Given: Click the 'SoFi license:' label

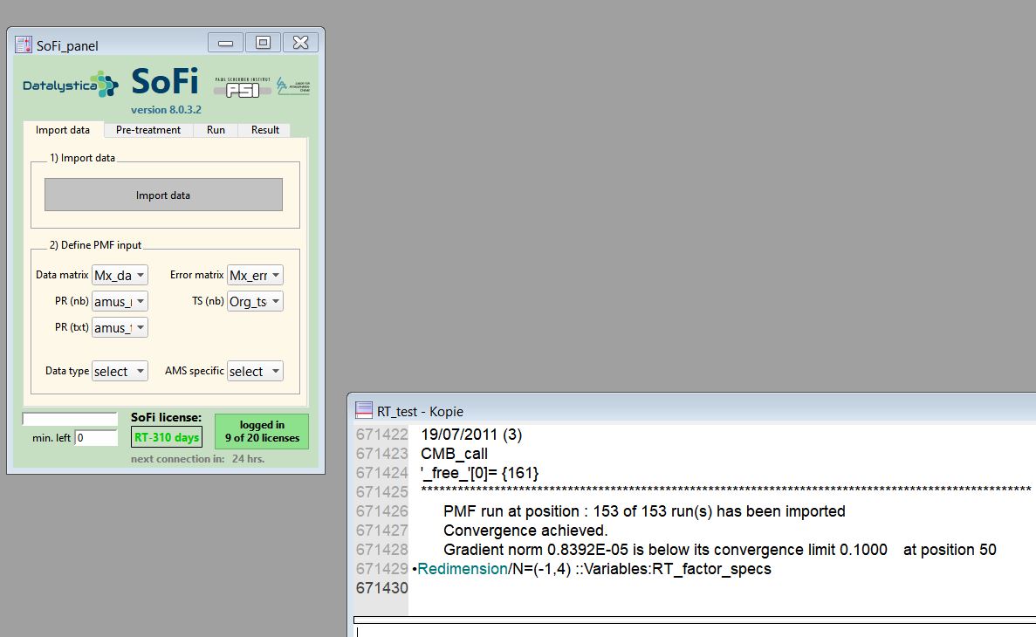Looking at the screenshot, I should 166,418.
